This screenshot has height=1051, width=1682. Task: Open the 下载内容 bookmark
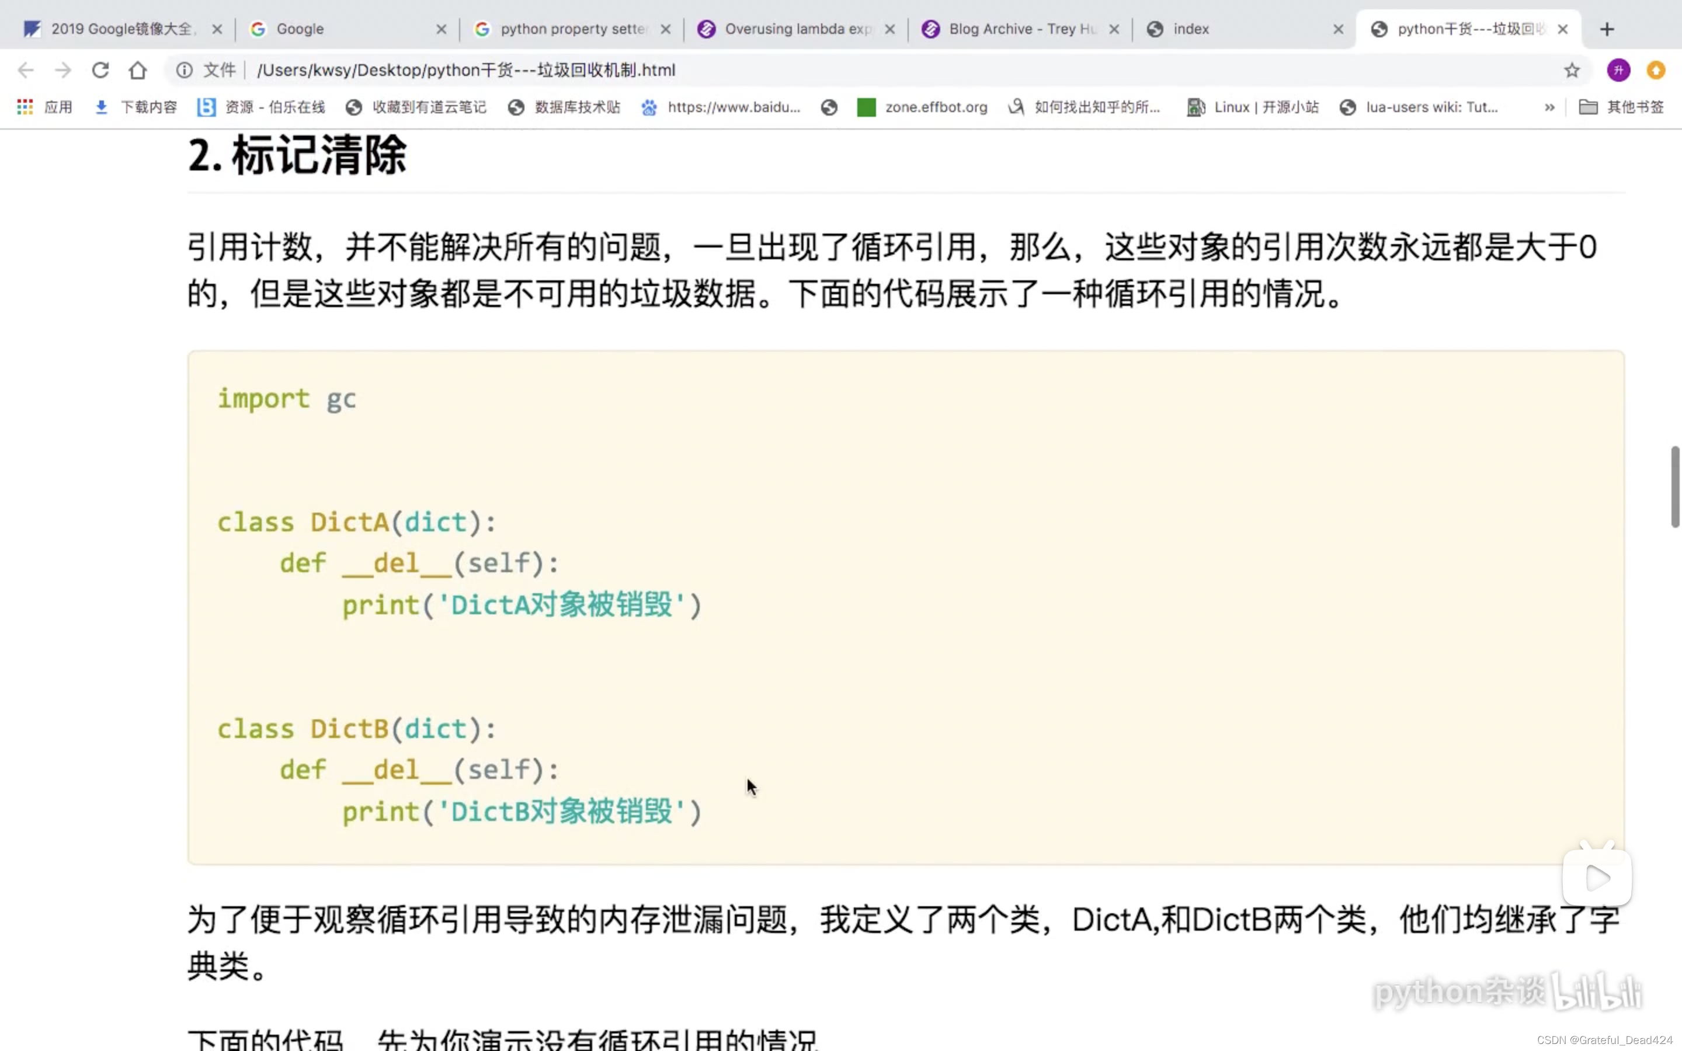click(x=135, y=107)
